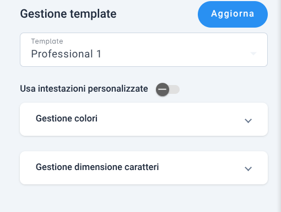281x212 pixels.
Task: Click the small Template field label
Action: click(x=47, y=41)
